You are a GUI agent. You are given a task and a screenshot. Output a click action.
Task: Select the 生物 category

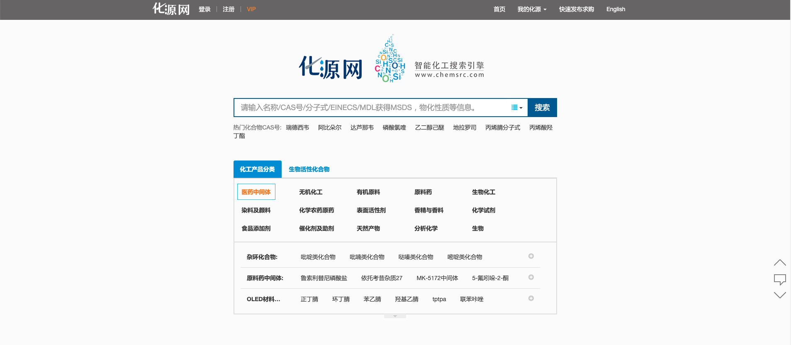(x=478, y=228)
